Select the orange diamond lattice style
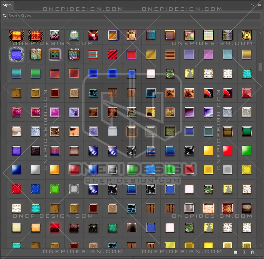The height and width of the screenshot is (259, 264). [x=227, y=208]
